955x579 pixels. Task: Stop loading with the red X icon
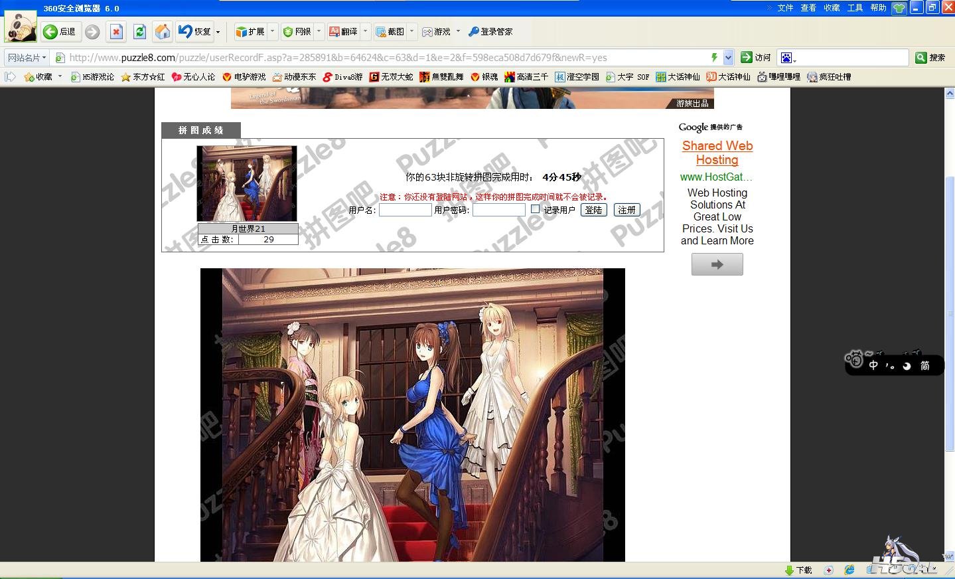pyautogui.click(x=116, y=31)
